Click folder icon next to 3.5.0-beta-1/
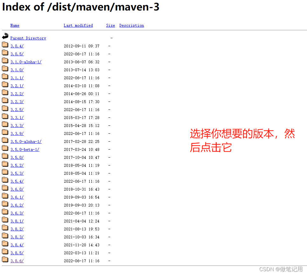This screenshot has height=275, width=307. [x=5, y=148]
